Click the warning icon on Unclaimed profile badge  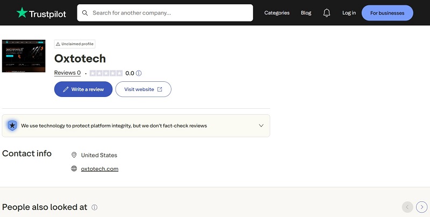58,44
